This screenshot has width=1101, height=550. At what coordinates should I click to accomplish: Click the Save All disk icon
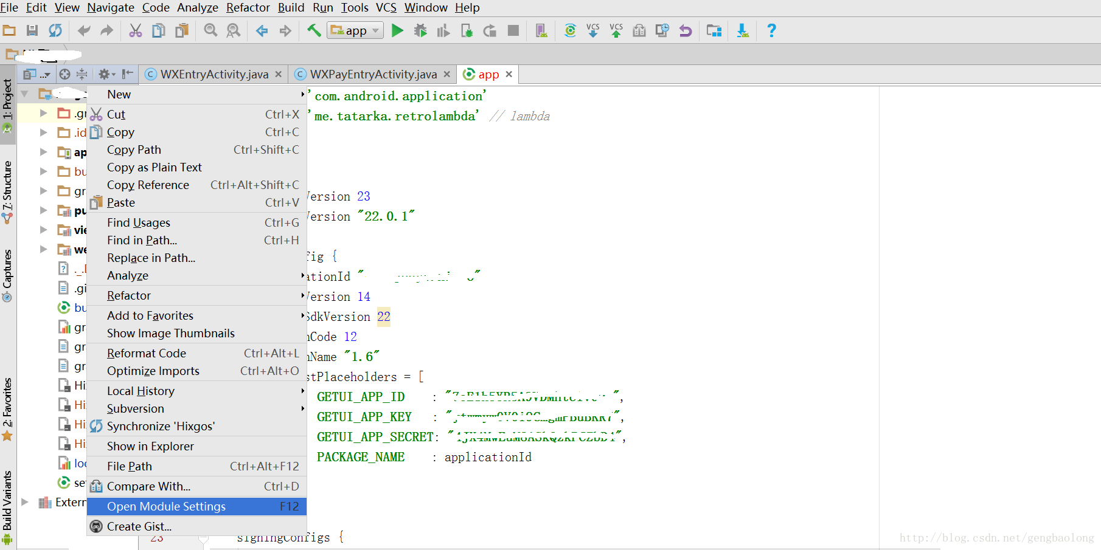(x=32, y=30)
